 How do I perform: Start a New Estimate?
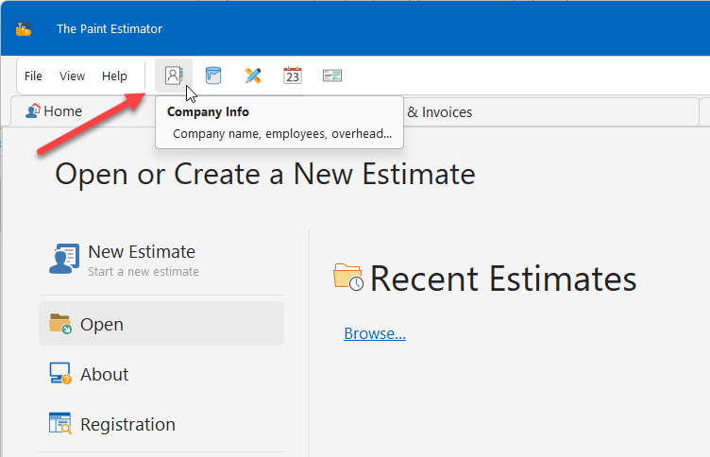(x=142, y=252)
